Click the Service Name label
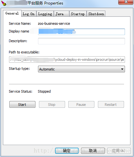This screenshot has width=134, height=157. [20, 23]
